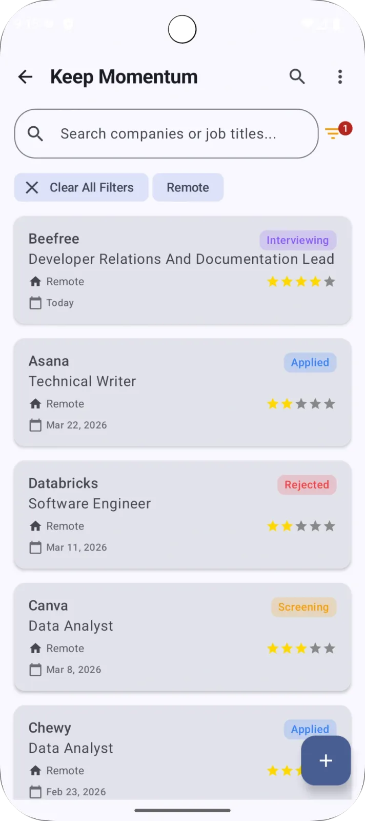Tap the fourth star on Canva card
The width and height of the screenshot is (365, 821).
coord(315,648)
